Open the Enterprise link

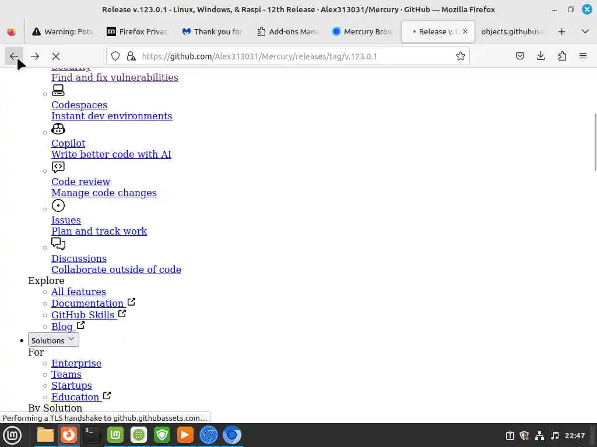point(76,363)
